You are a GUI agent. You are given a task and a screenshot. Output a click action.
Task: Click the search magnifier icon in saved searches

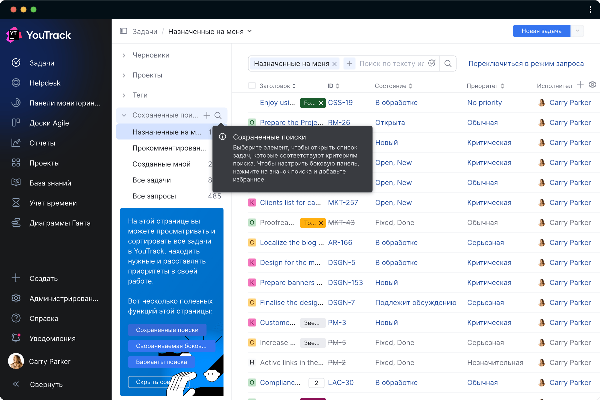(218, 115)
